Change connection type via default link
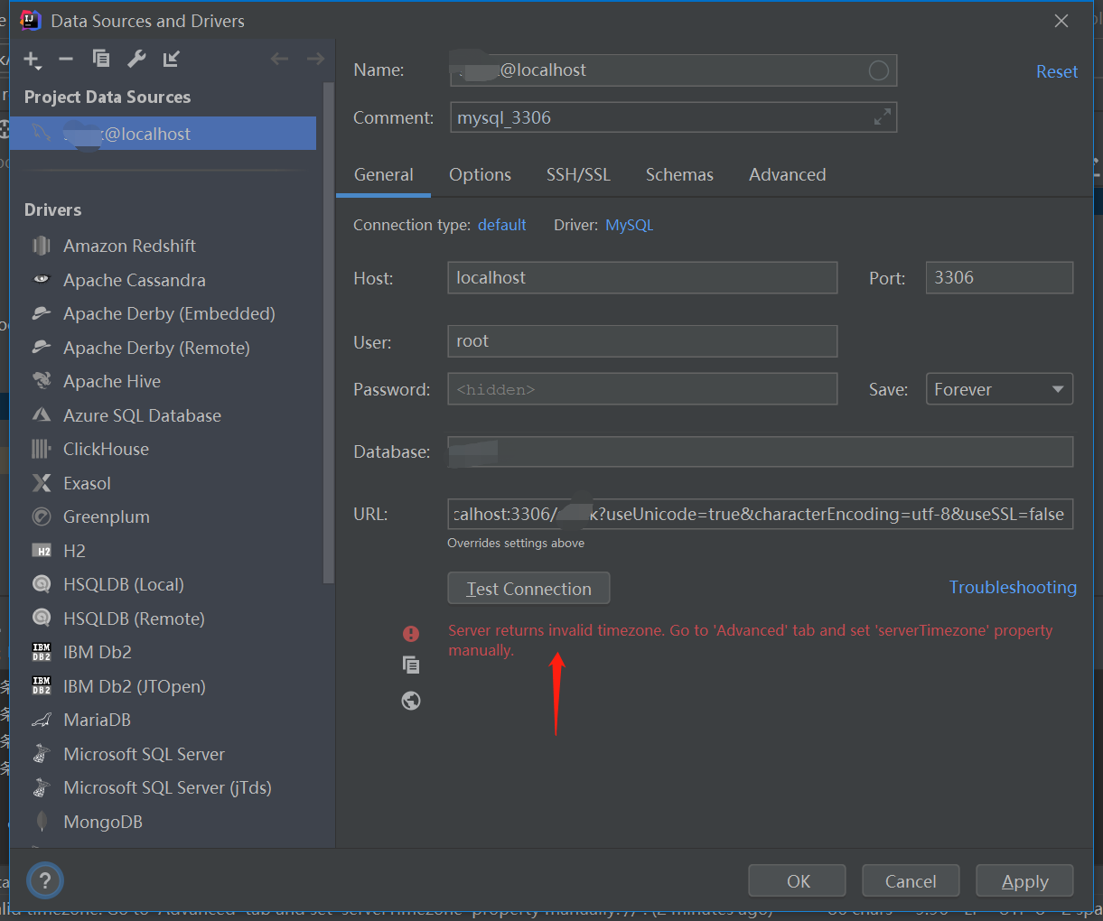Viewport: 1103px width, 921px height. 501,225
